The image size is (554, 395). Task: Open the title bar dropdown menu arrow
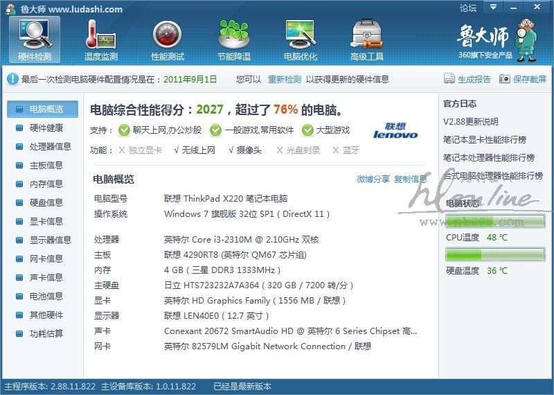493,7
